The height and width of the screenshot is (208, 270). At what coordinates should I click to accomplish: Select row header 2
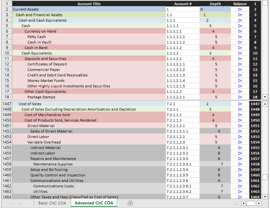coord(7,9)
